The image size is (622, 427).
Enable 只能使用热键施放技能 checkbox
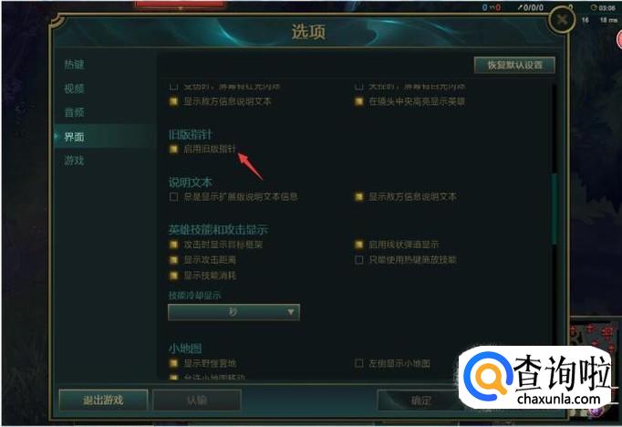coord(359,260)
